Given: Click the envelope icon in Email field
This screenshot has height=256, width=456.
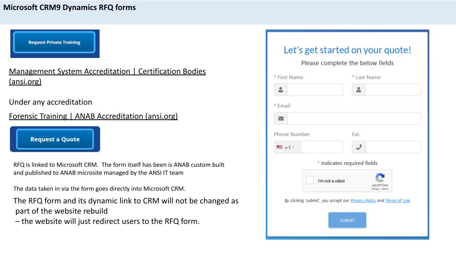Looking at the screenshot, I should 281,118.
